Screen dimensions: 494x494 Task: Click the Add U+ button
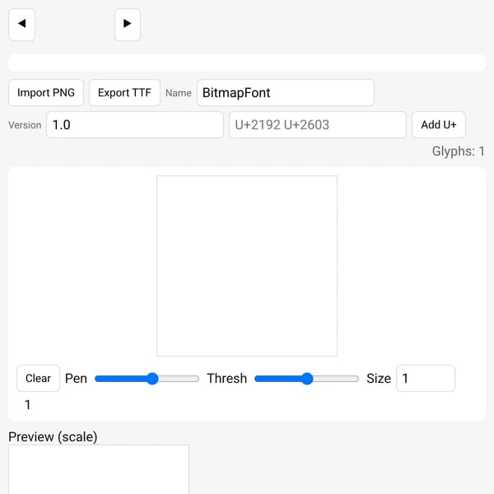(439, 125)
